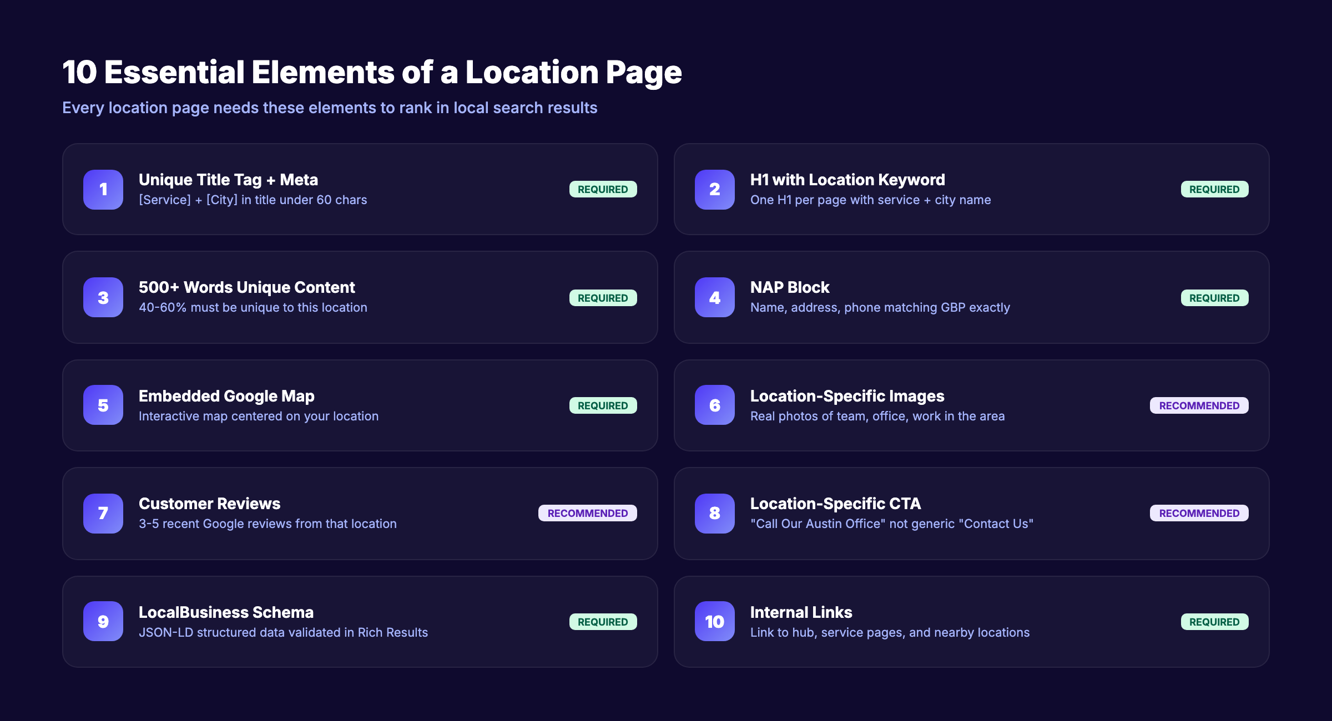Select the number 9 badge beside LocalBusiness Schema
This screenshot has width=1332, height=721.
click(x=102, y=621)
